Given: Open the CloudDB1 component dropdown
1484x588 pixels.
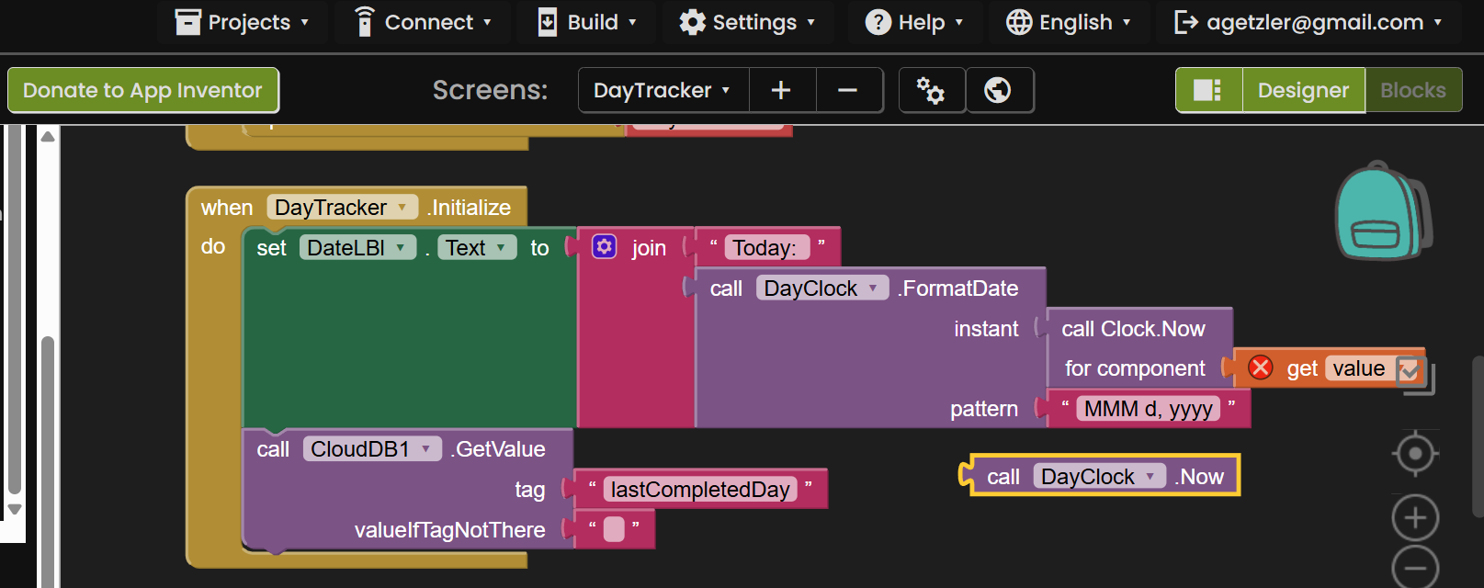Looking at the screenshot, I should click(x=425, y=449).
